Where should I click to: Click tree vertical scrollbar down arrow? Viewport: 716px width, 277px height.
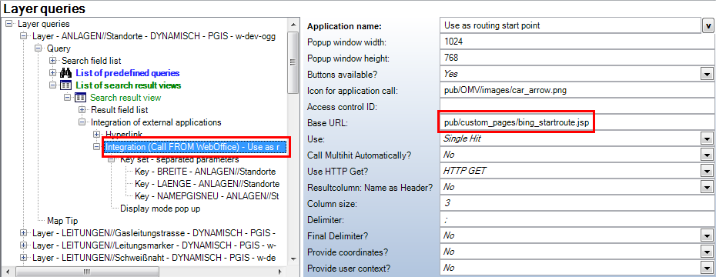(293, 259)
